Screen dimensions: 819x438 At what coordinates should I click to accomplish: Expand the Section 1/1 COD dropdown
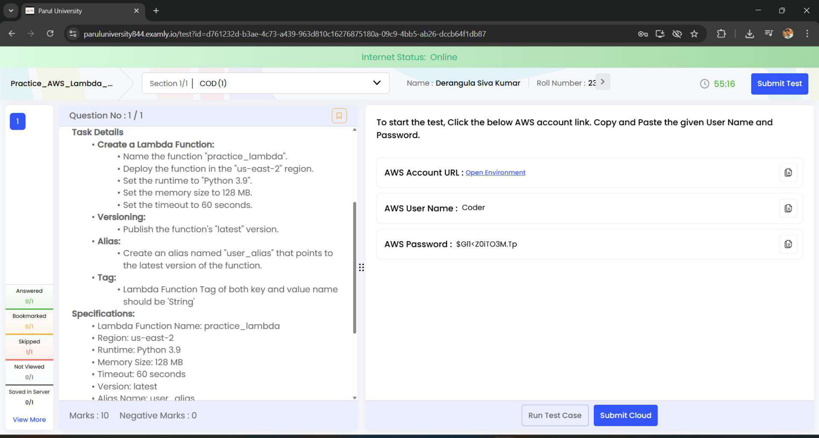click(x=266, y=83)
